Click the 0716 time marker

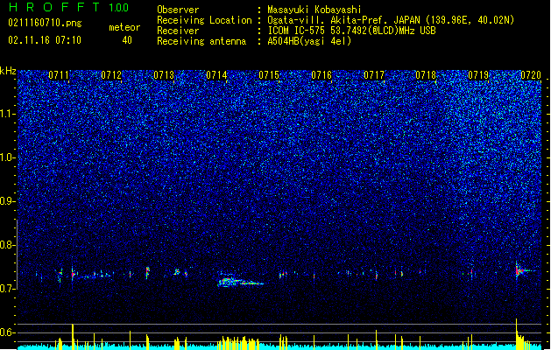click(x=321, y=75)
